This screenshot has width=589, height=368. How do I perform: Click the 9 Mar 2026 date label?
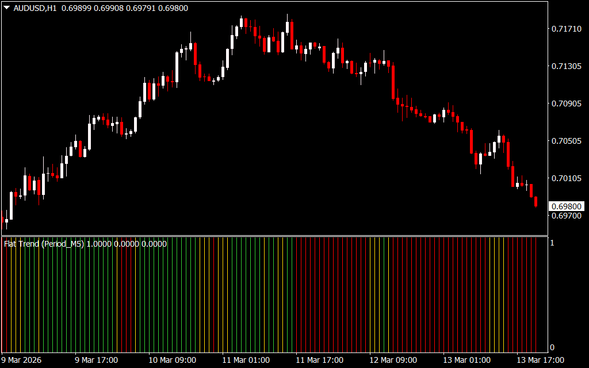[x=22, y=360]
